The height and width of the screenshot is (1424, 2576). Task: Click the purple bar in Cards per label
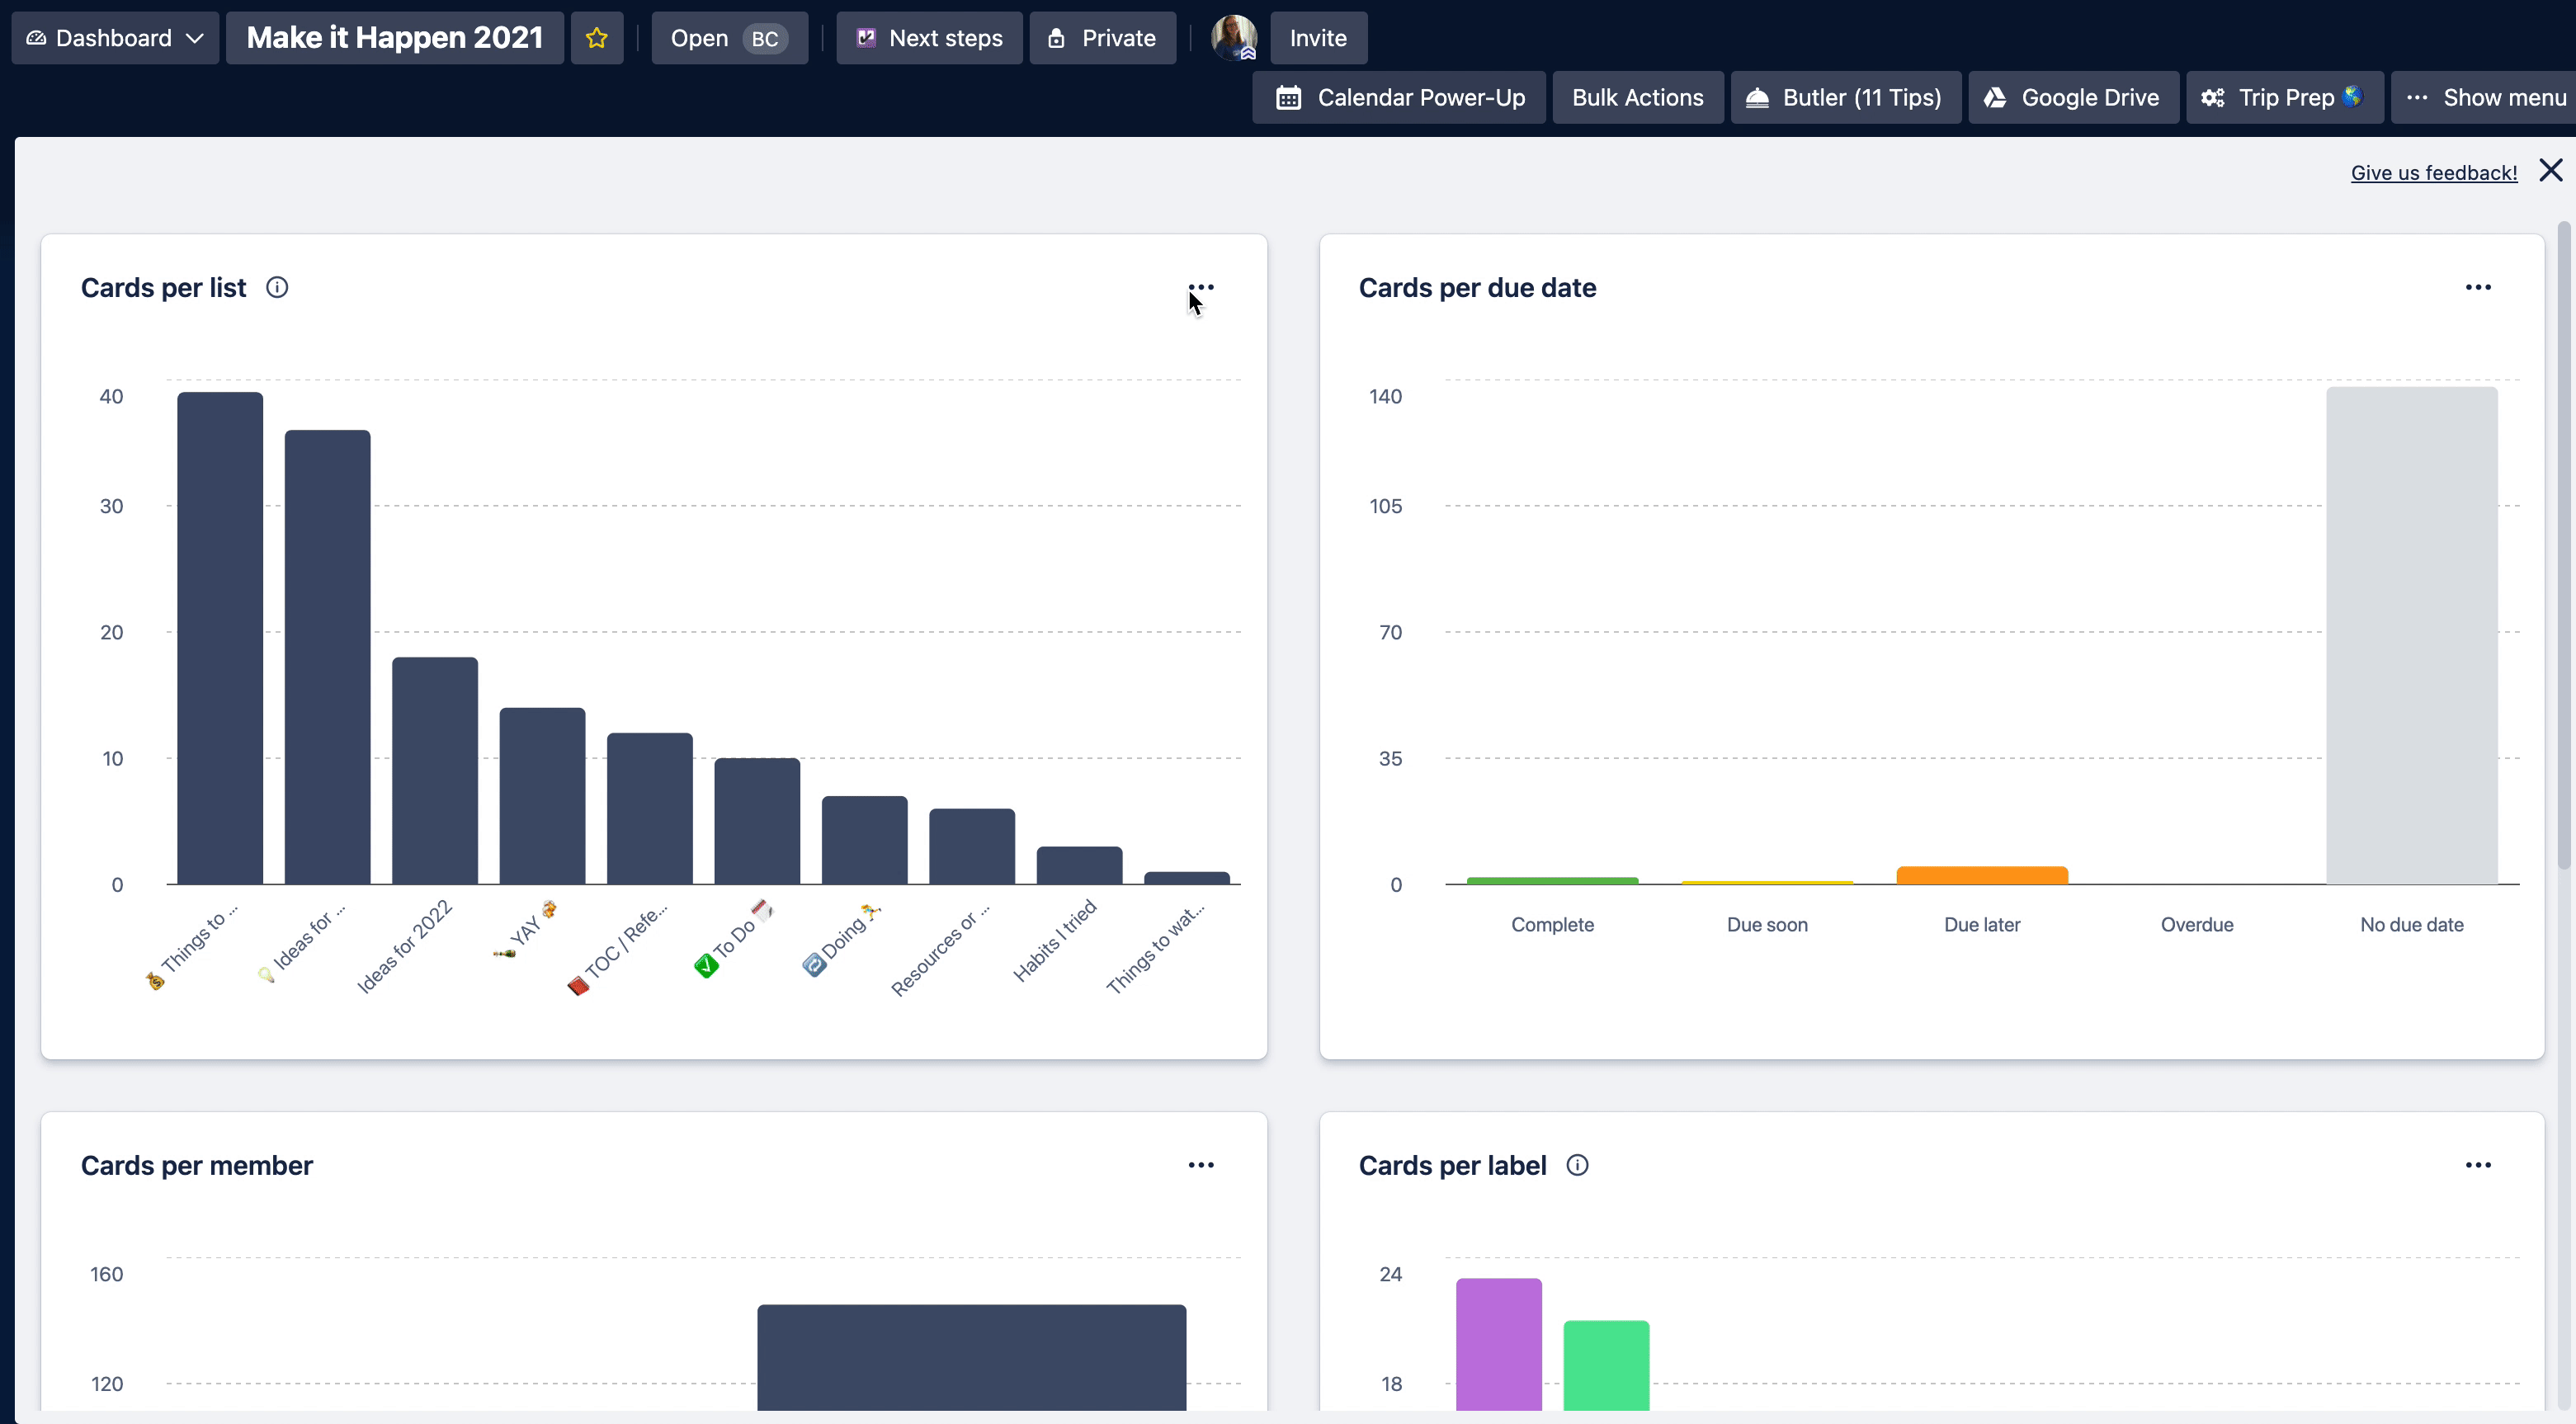click(1498, 1344)
